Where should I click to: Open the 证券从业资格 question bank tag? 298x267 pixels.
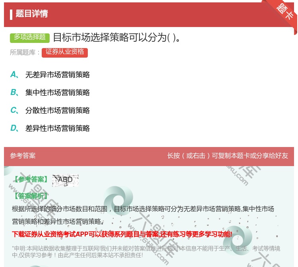[65, 52]
